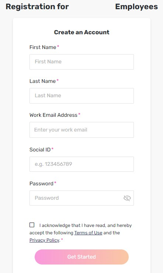Image resolution: width=163 pixels, height=273 pixels.
Task: Click the Create an Account heading
Action: [81, 32]
